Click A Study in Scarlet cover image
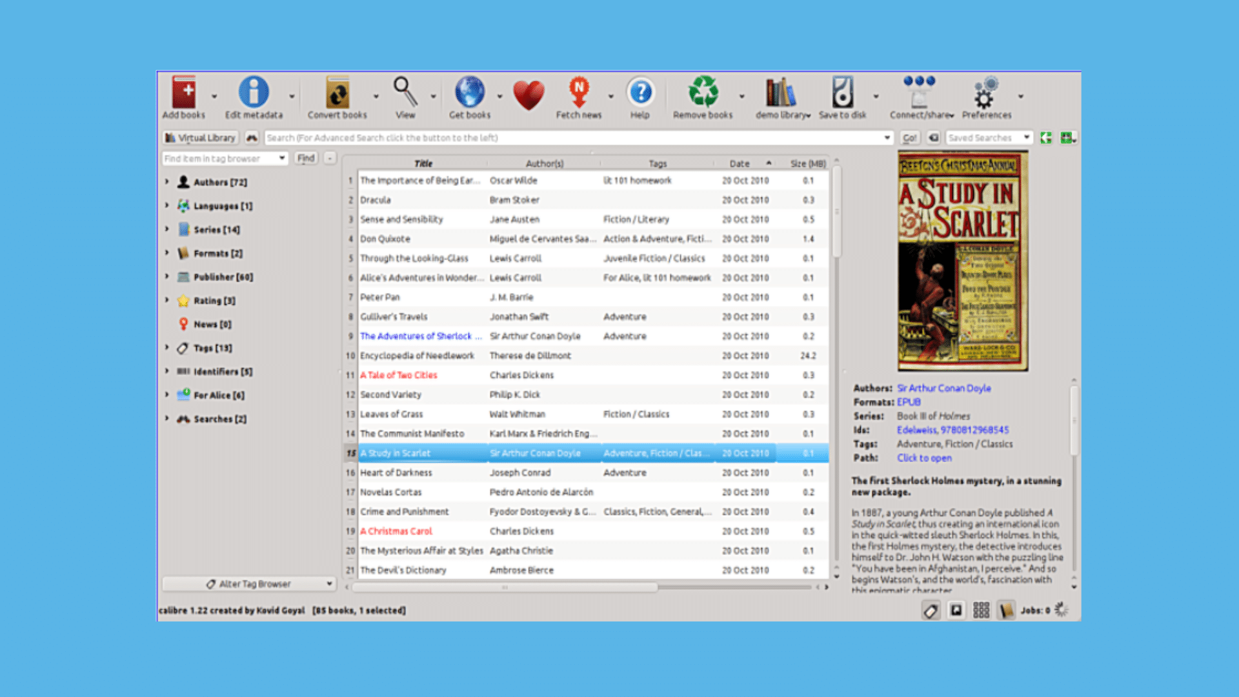 point(963,261)
